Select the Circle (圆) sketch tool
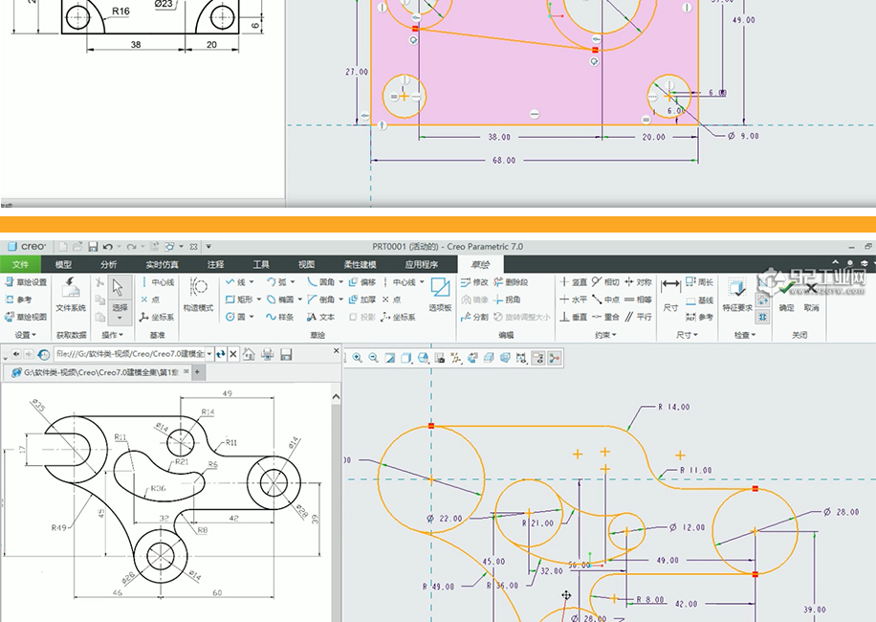 pos(235,317)
